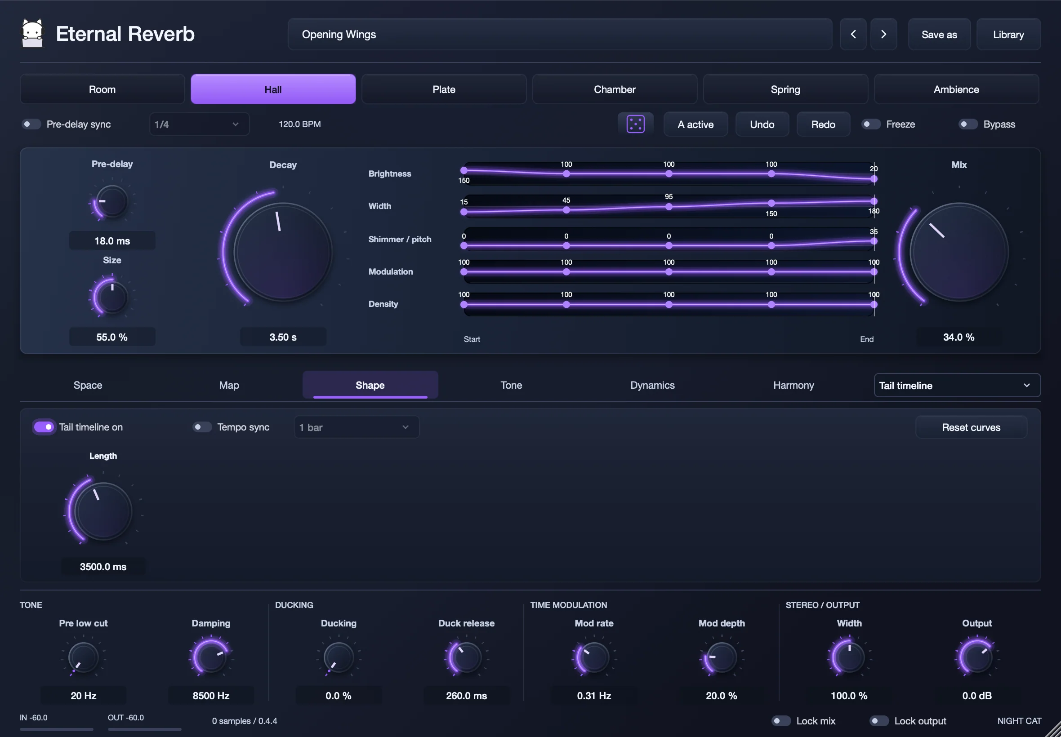Screen dimensions: 1061x737
Task: Turn off Tail timeline on switch
Action: (x=44, y=427)
